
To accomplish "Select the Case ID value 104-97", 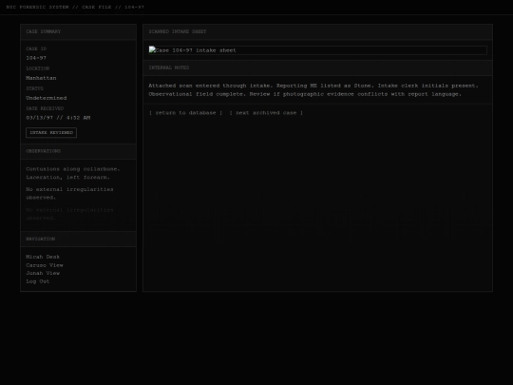I will [36, 58].
